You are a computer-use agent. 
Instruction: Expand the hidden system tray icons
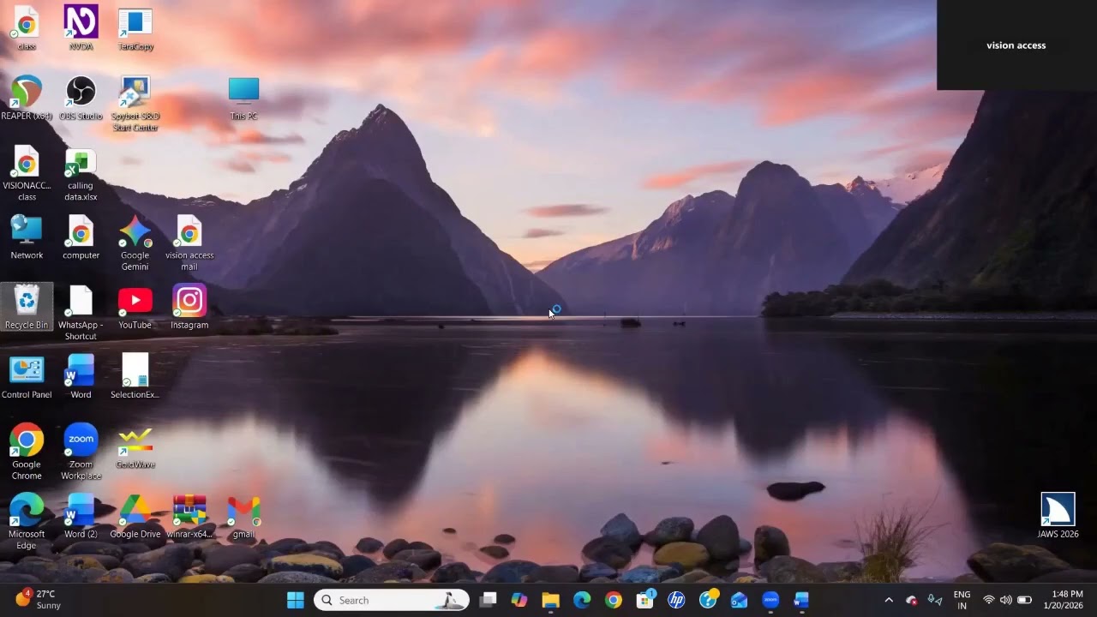click(x=889, y=600)
